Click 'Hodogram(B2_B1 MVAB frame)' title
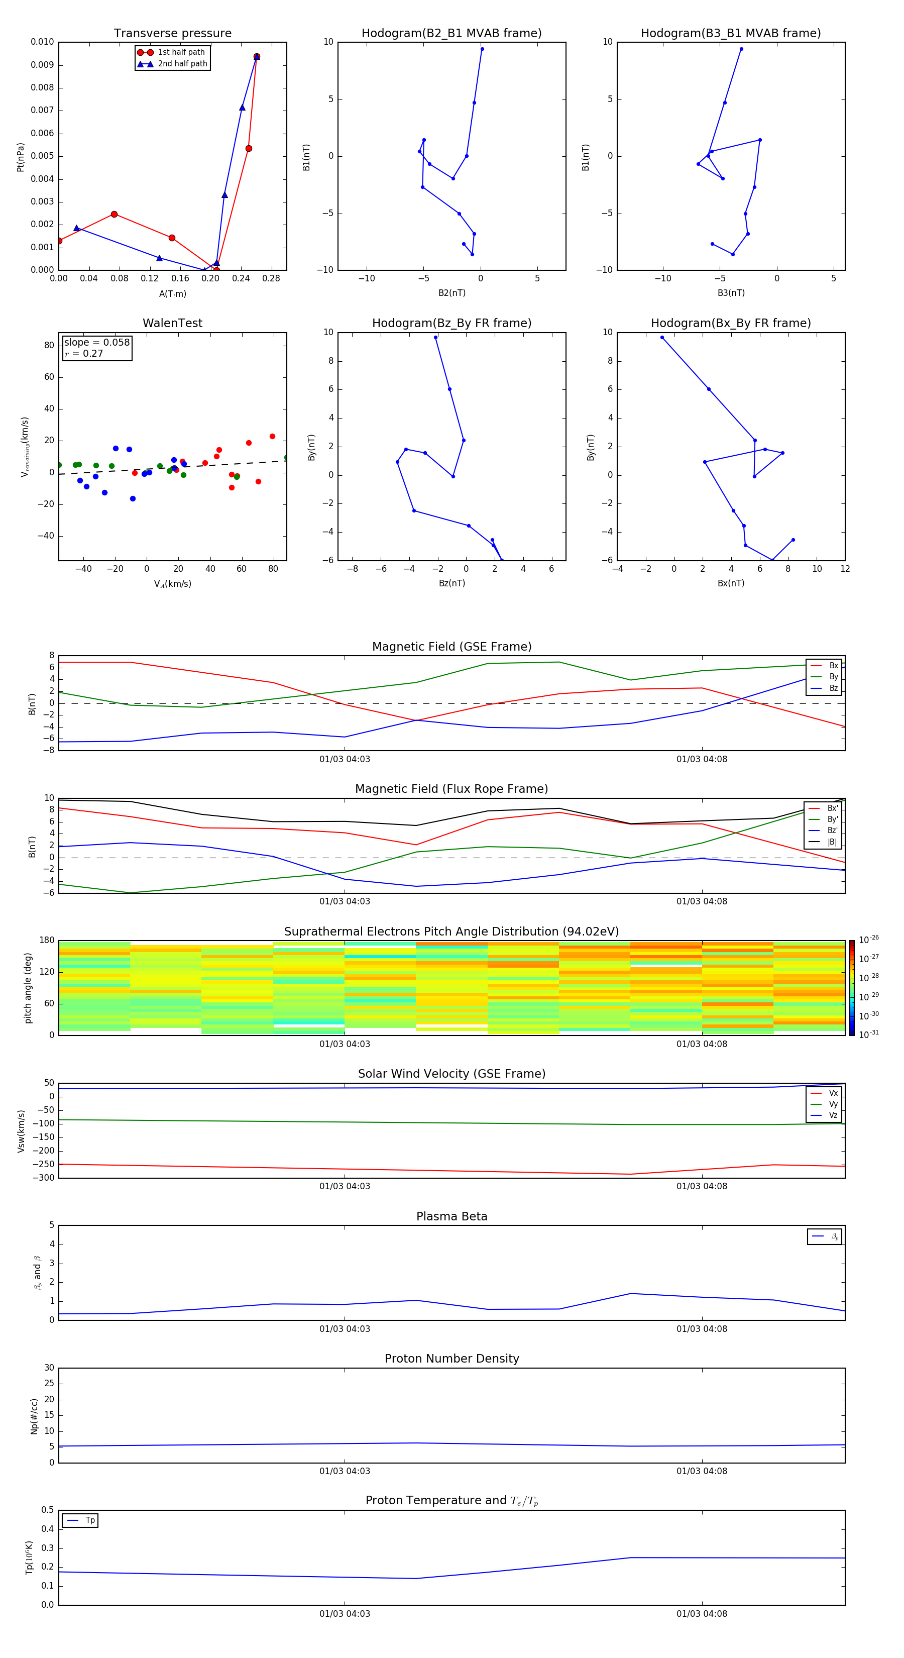The image size is (904, 1658). [451, 34]
